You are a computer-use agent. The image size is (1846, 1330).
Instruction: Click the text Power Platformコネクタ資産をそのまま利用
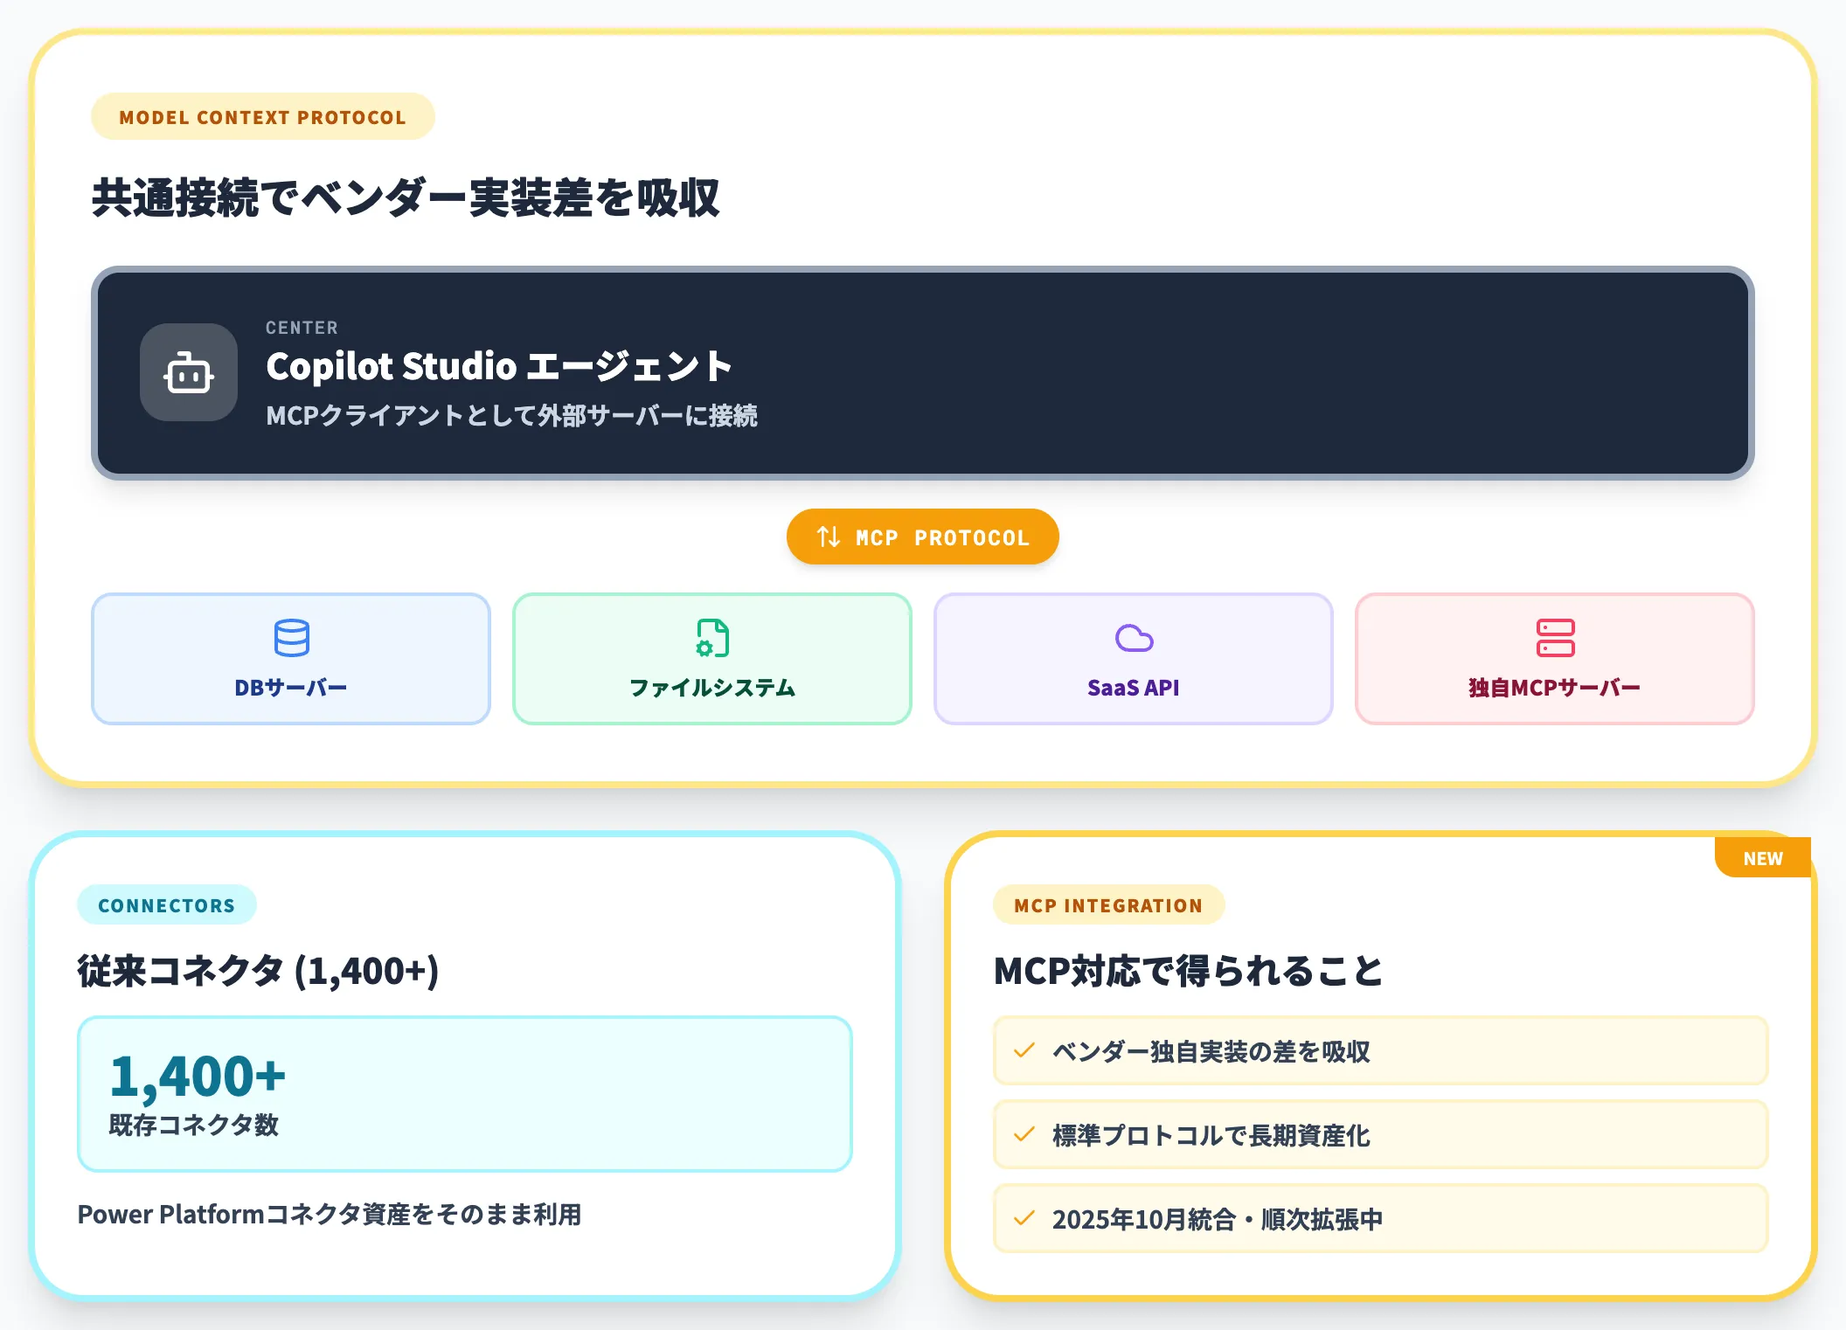330,1215
